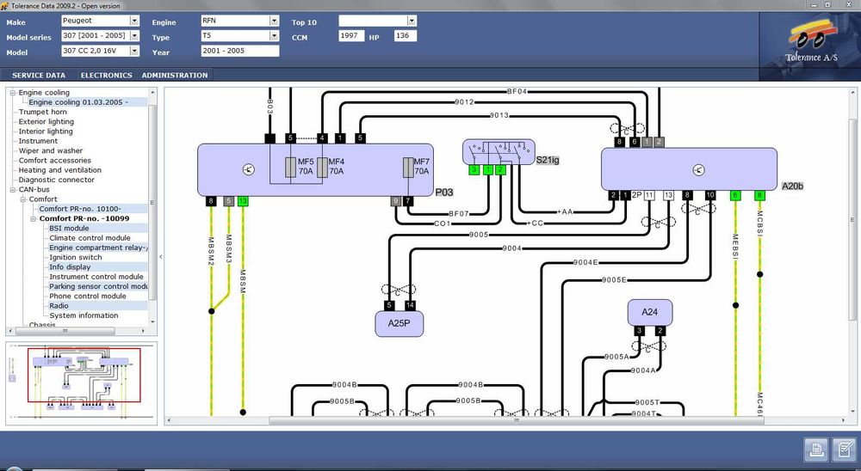This screenshot has height=471, width=861.
Task: Click the MF7 70A fuse symbol
Action: tap(408, 168)
